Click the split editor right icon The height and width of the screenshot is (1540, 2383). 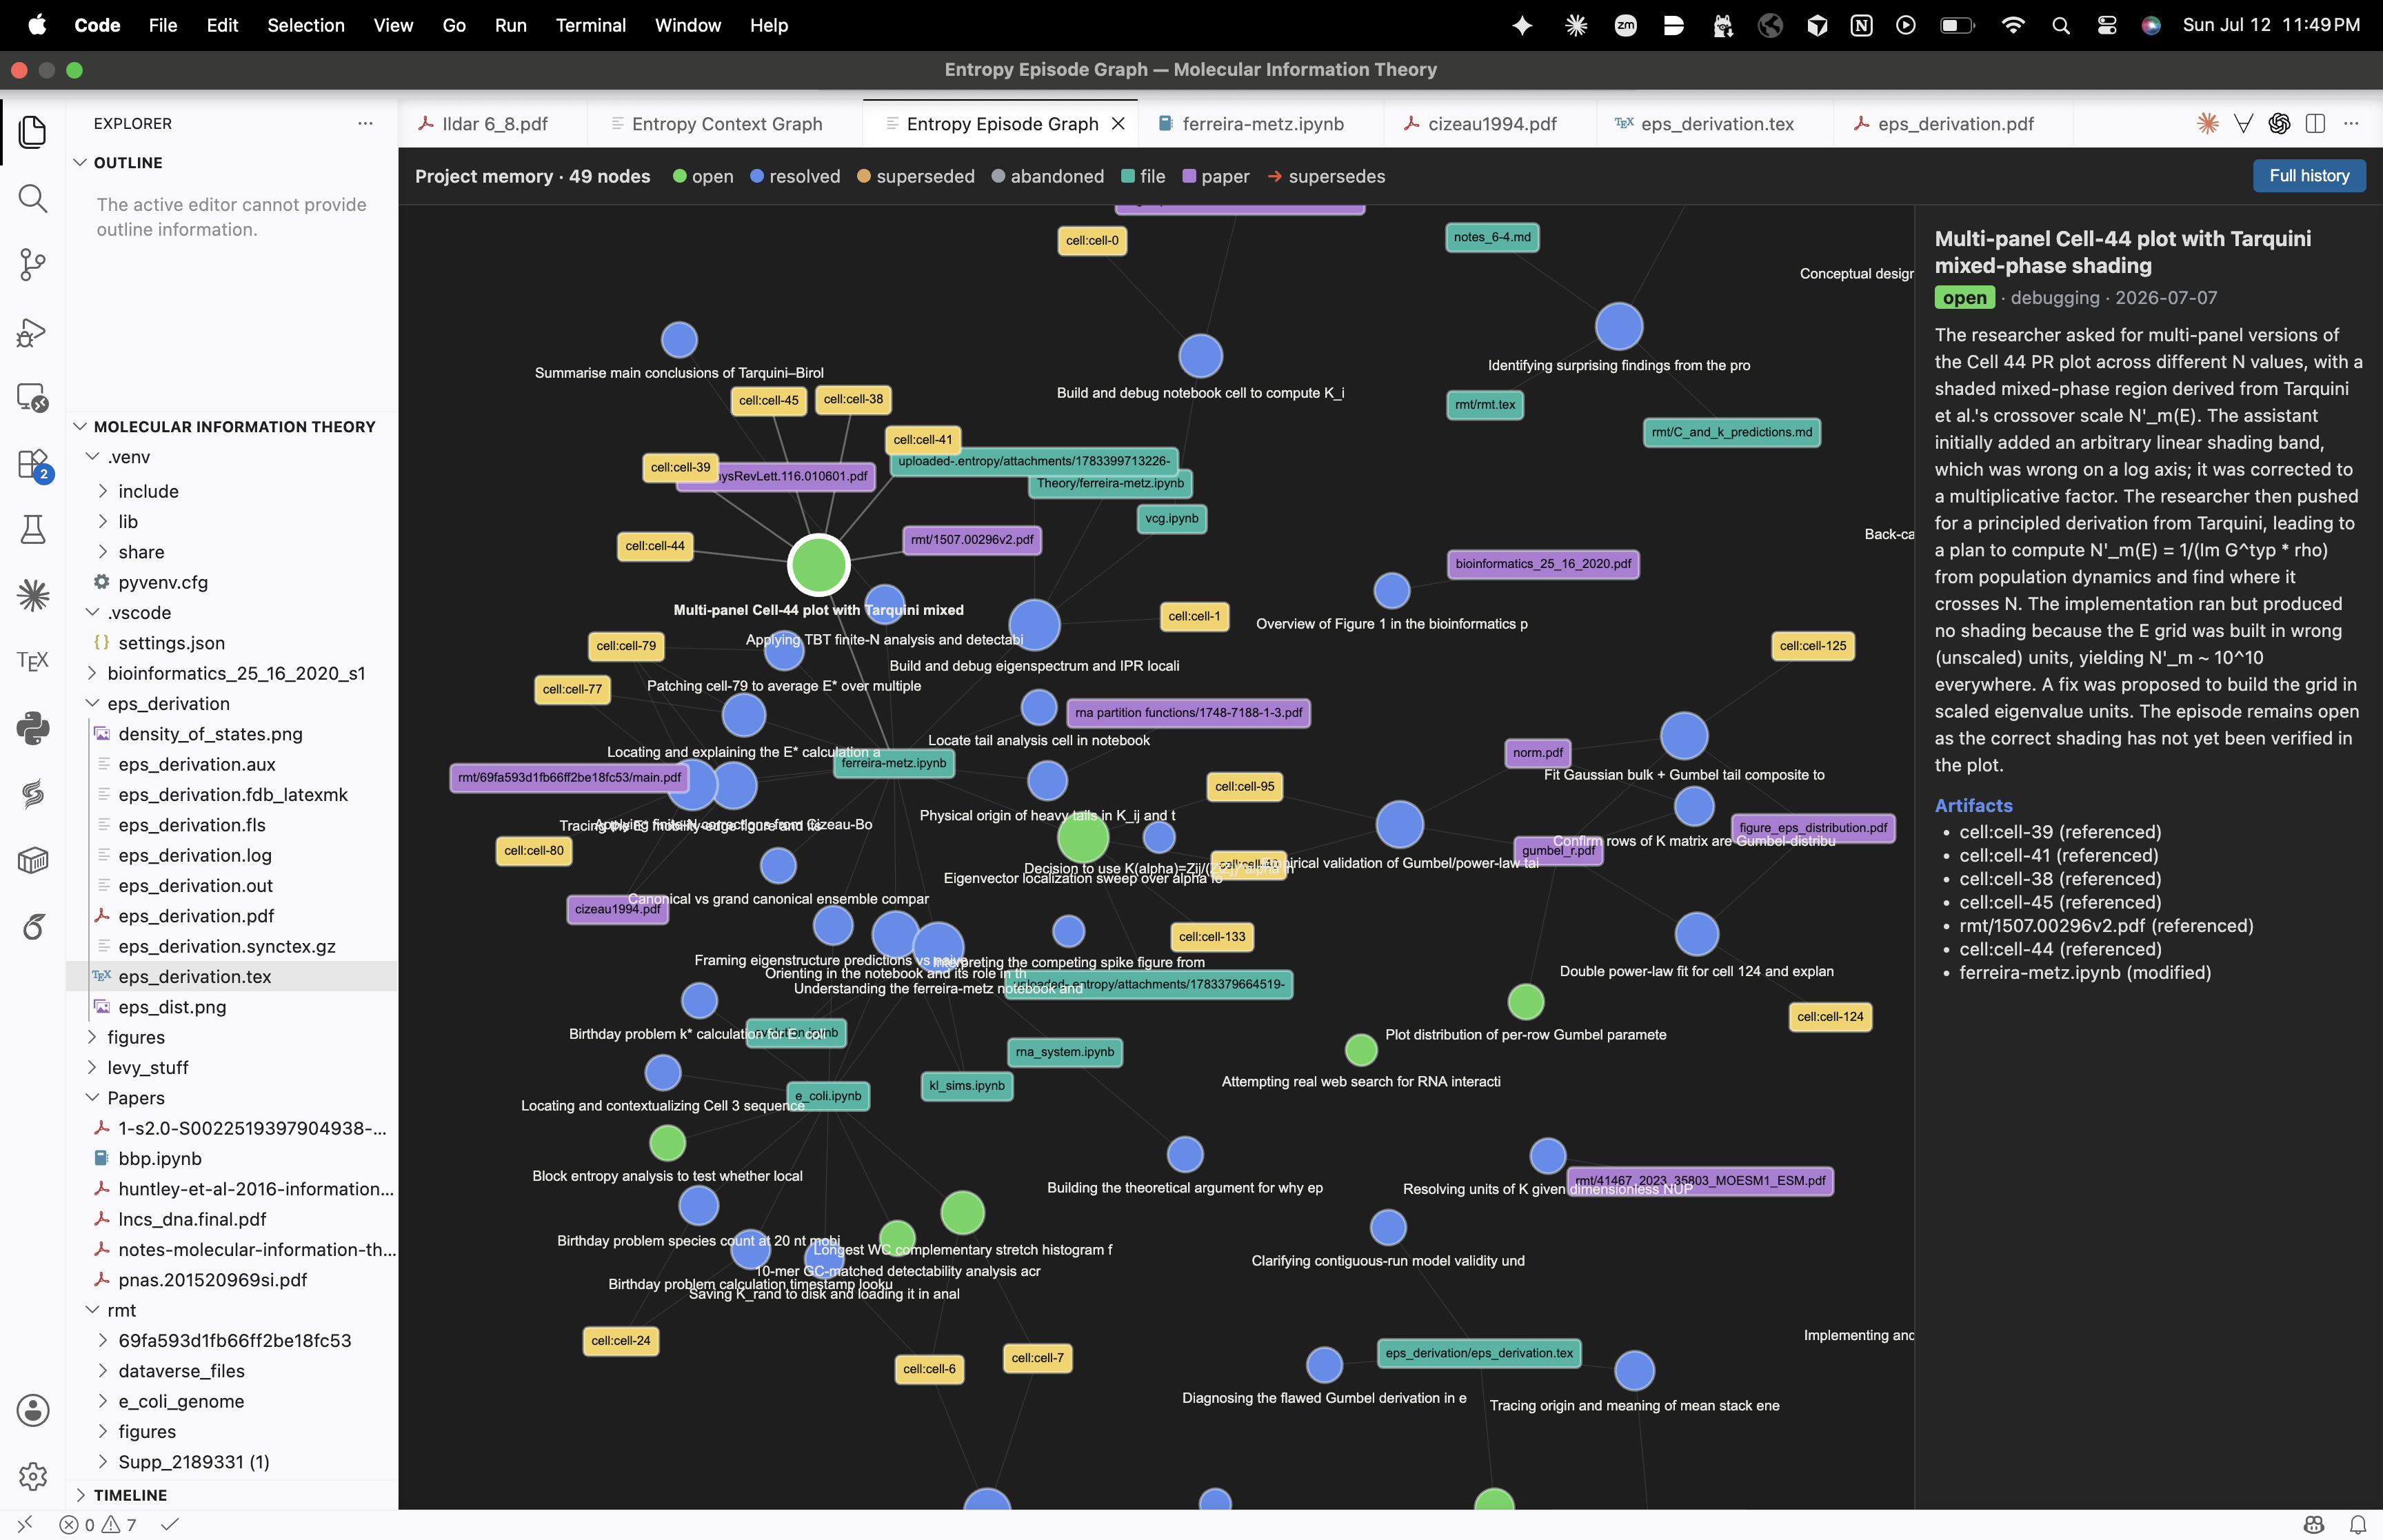pyautogui.click(x=2315, y=123)
